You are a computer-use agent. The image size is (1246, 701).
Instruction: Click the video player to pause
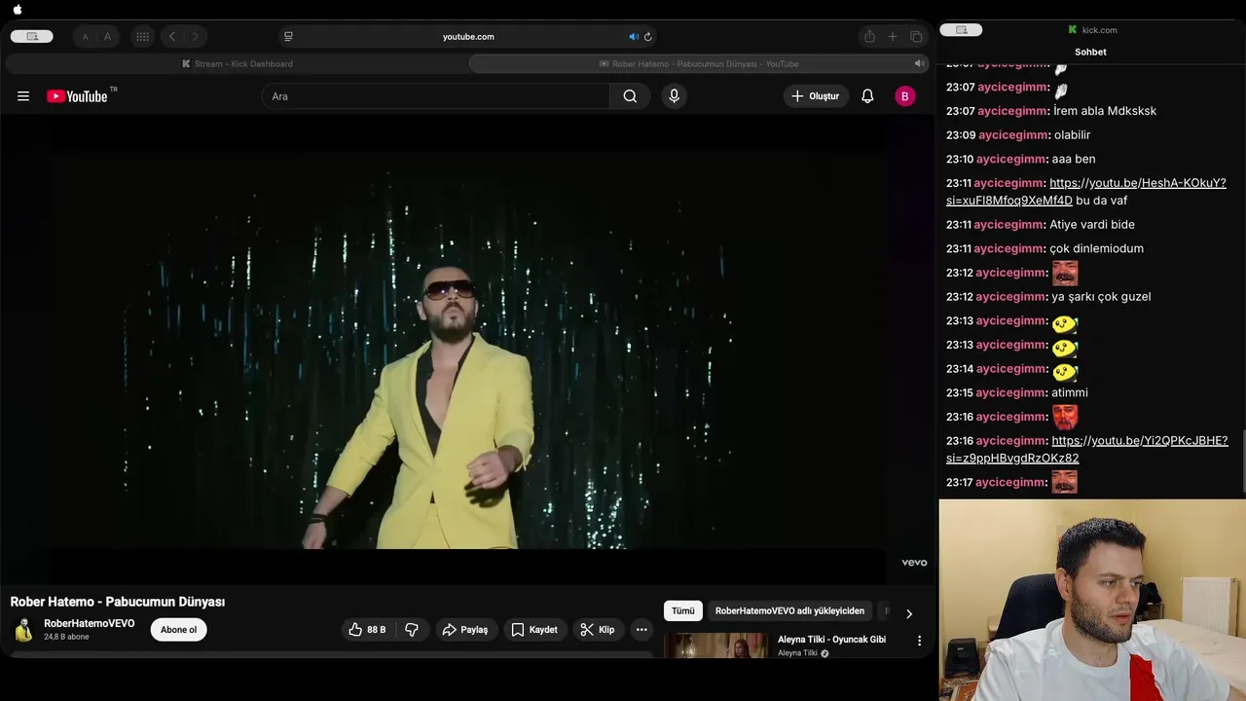pyautogui.click(x=467, y=350)
